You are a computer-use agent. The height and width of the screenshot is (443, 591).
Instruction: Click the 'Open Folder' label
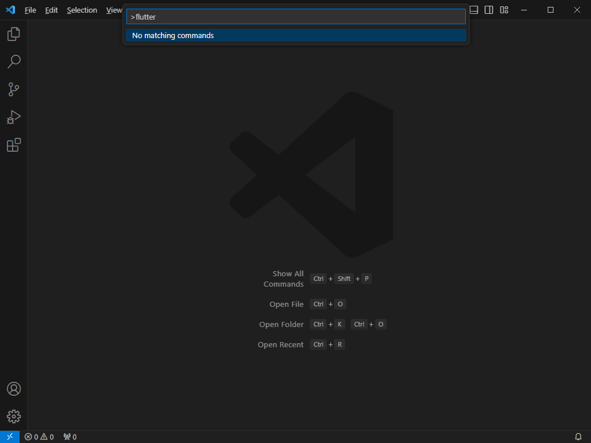tap(281, 324)
